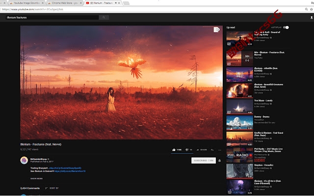Click the notification bell icon
This screenshot has height=196, width=314.
click(x=220, y=160)
